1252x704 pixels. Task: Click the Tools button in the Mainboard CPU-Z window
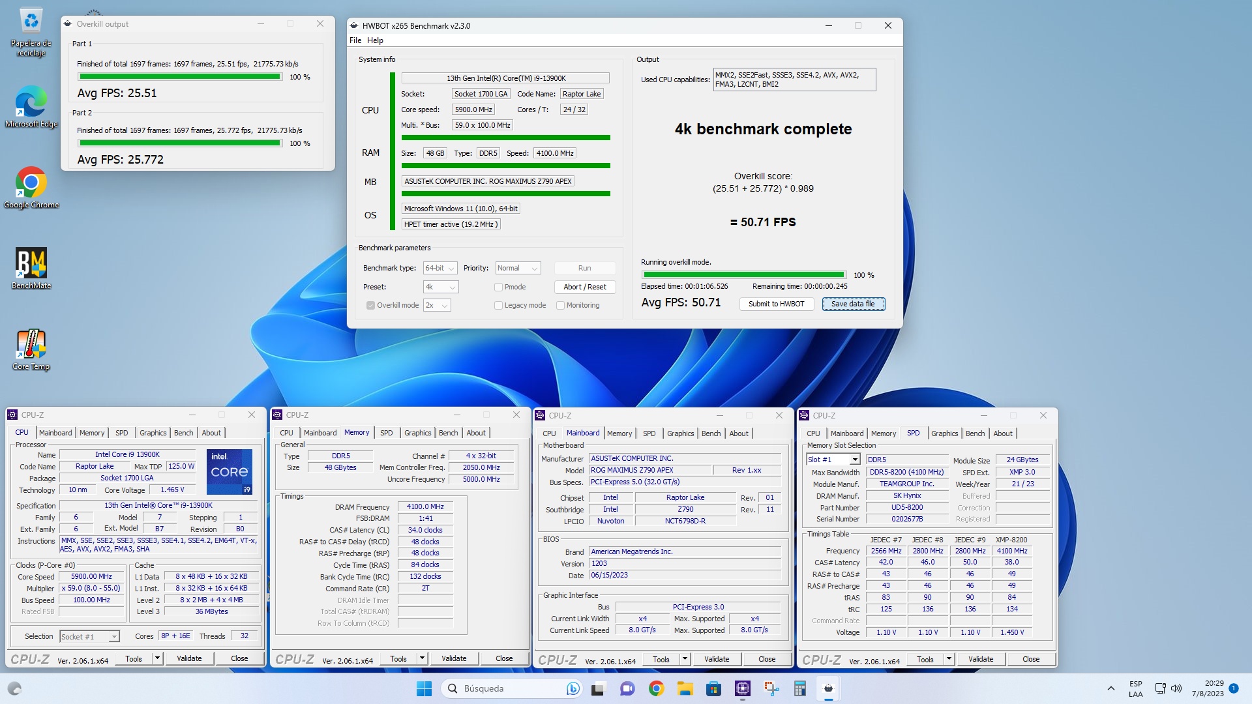661,659
